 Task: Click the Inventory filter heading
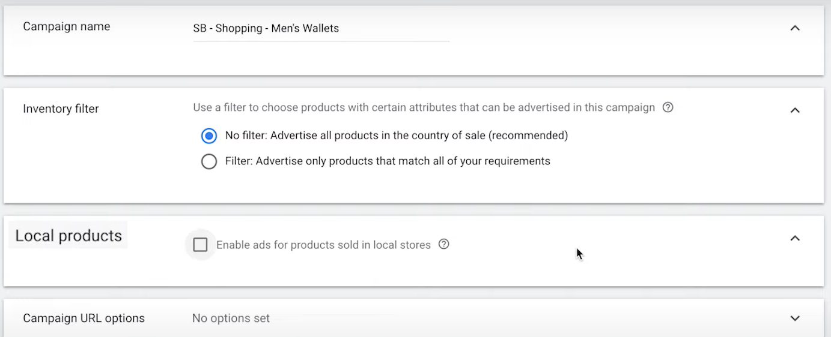tap(61, 109)
